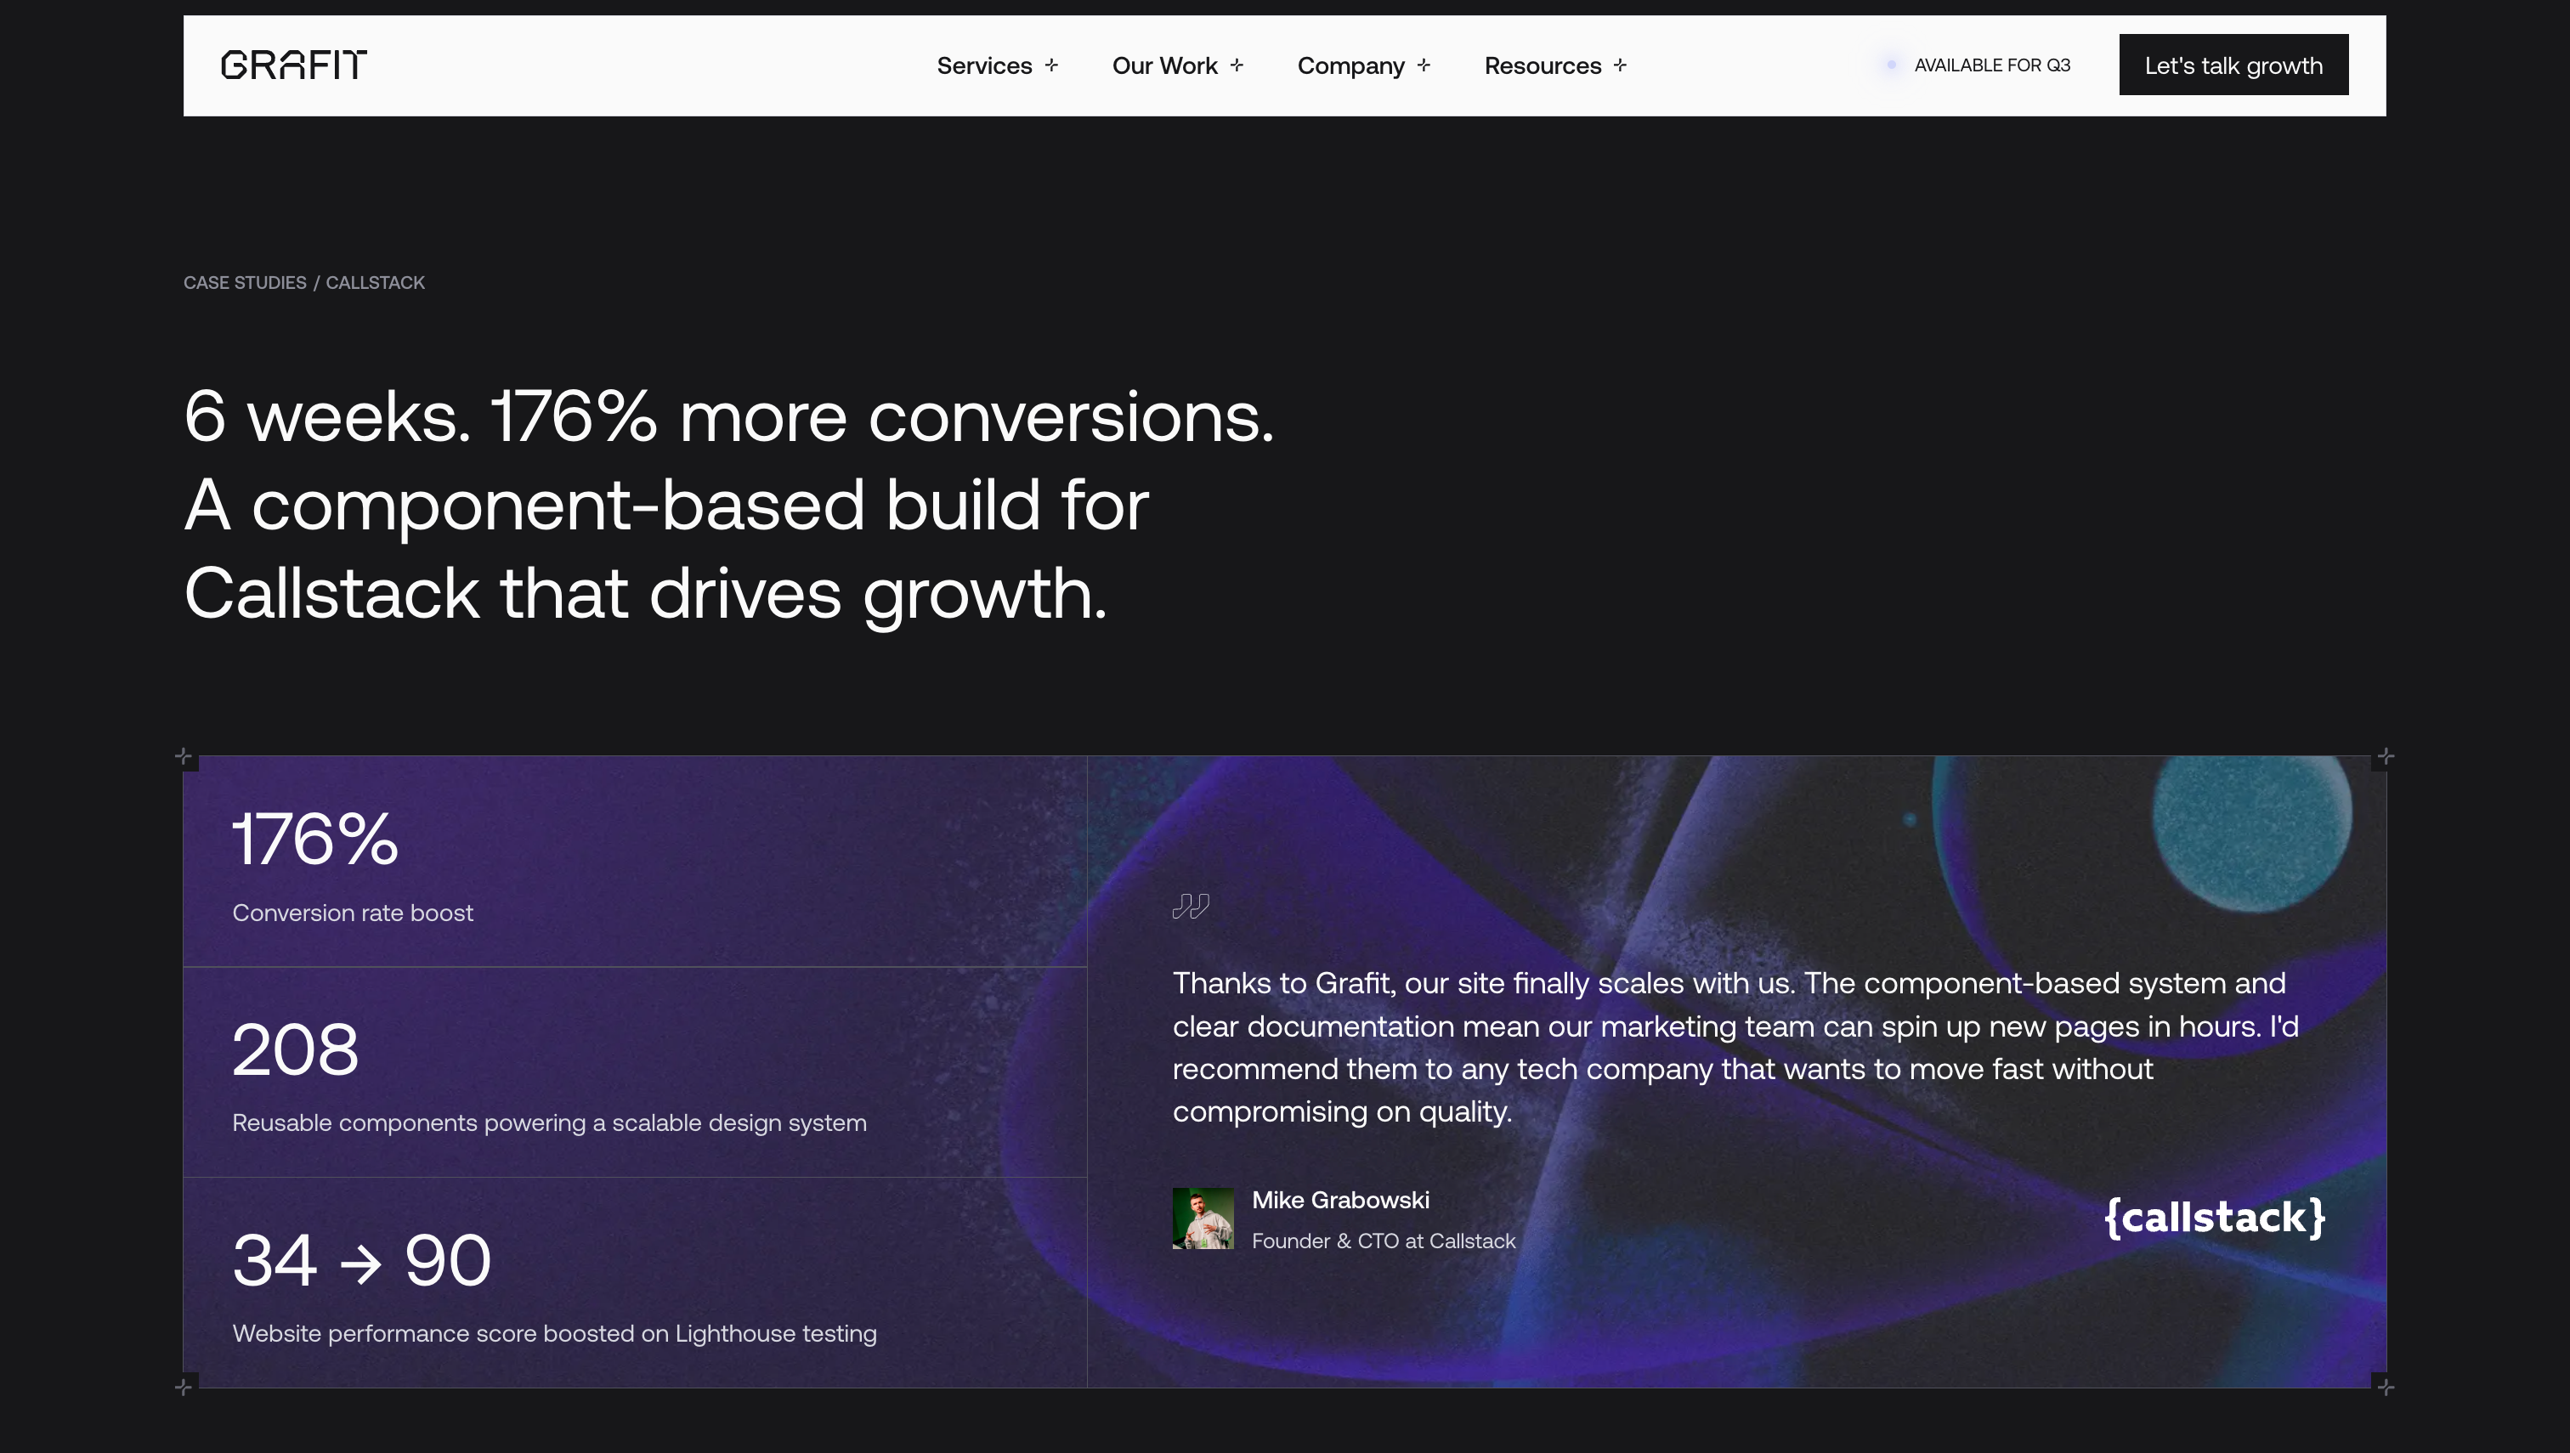Click the {callstack} logo
Viewport: 2570px width, 1453px height.
pos(2214,1218)
